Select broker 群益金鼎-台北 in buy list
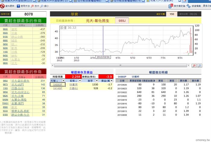The image size is (211, 142). pos(20,115)
